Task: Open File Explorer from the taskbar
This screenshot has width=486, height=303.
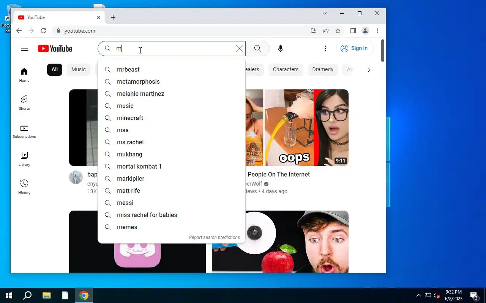Action: [46, 295]
